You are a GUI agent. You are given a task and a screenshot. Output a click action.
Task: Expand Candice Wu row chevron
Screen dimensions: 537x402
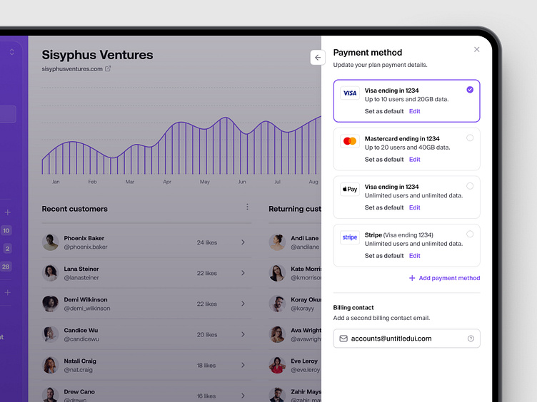coord(243,334)
